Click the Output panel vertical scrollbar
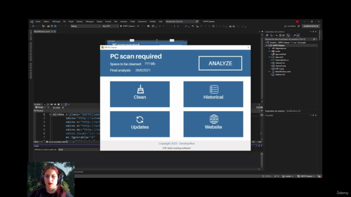 262,160
